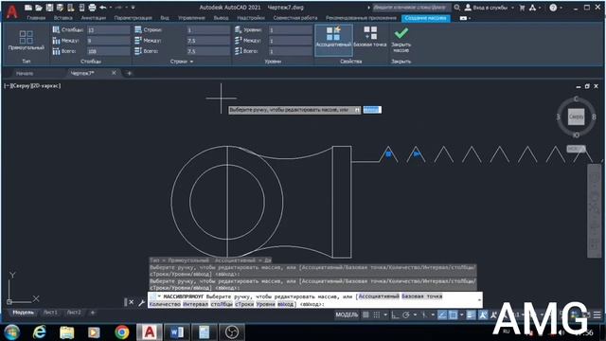Open the undo history dropdown arrow
The height and width of the screenshot is (341, 606).
click(x=110, y=8)
